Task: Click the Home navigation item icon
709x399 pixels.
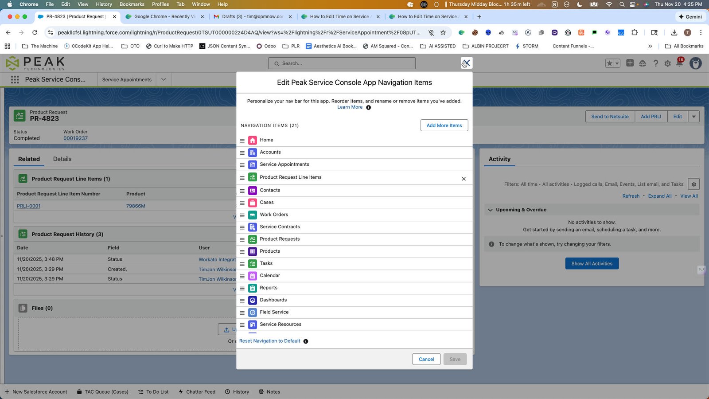Action: pyautogui.click(x=252, y=140)
